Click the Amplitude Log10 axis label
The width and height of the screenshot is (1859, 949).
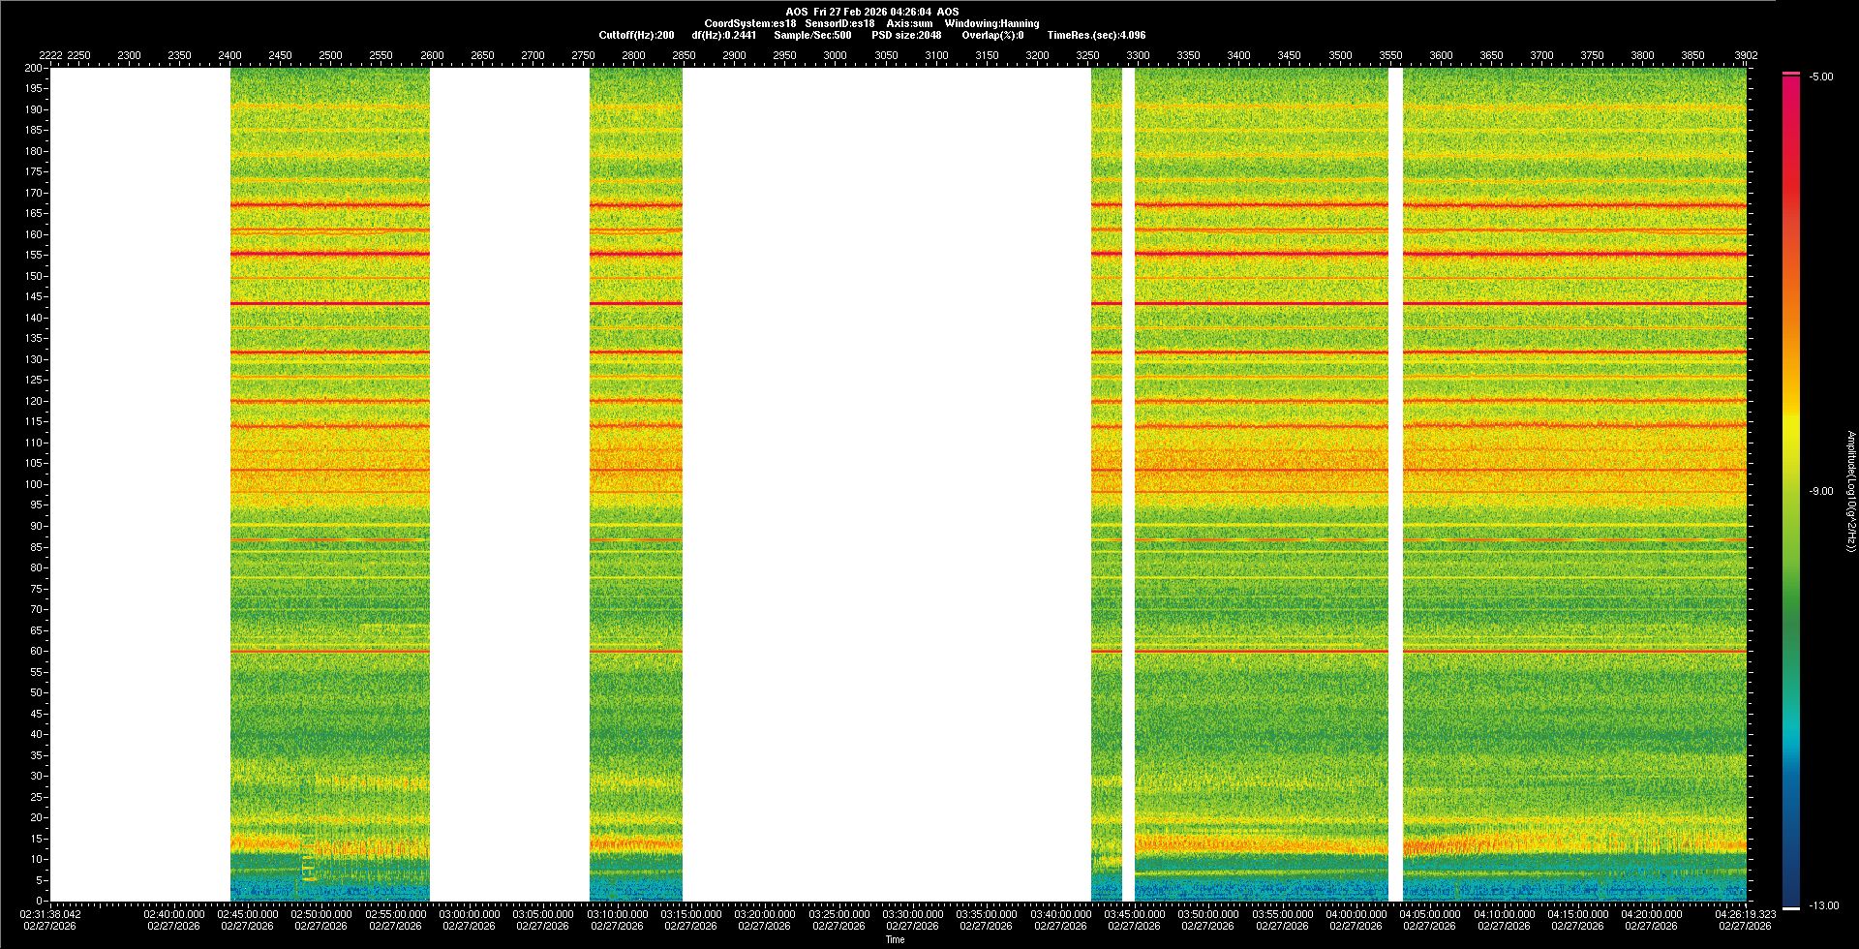(x=1850, y=492)
